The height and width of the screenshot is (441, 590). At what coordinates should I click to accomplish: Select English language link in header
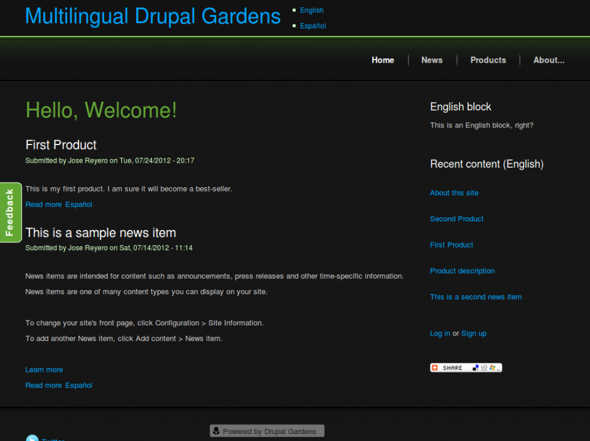[311, 10]
